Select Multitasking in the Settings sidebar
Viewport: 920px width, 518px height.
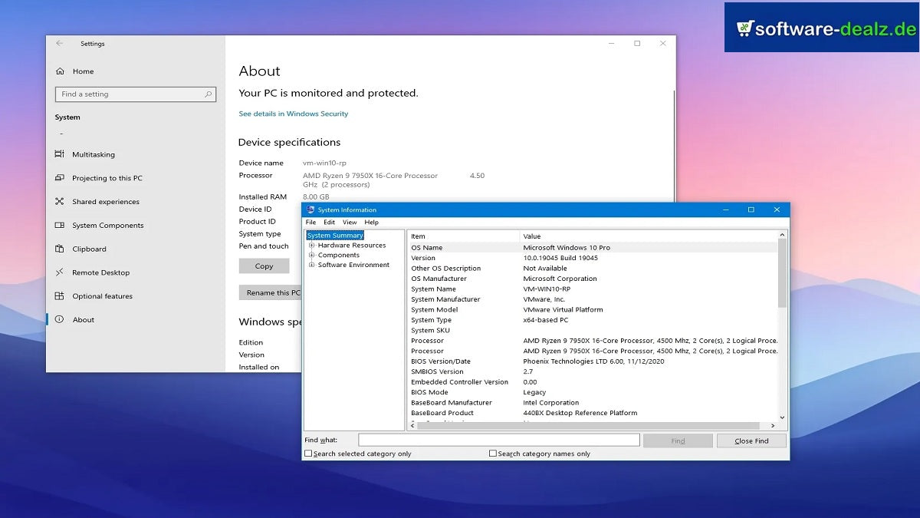click(x=93, y=154)
